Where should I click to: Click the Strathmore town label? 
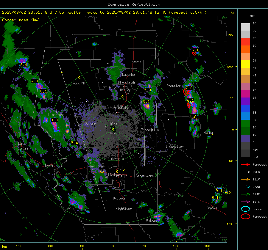[x=145, y=176]
